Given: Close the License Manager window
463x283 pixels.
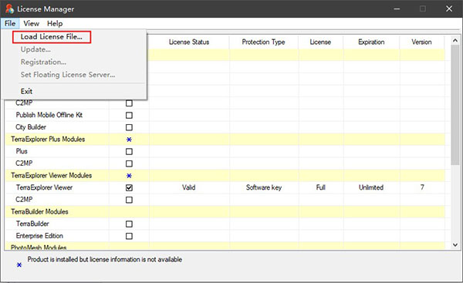Looking at the screenshot, I should tap(449, 8).
